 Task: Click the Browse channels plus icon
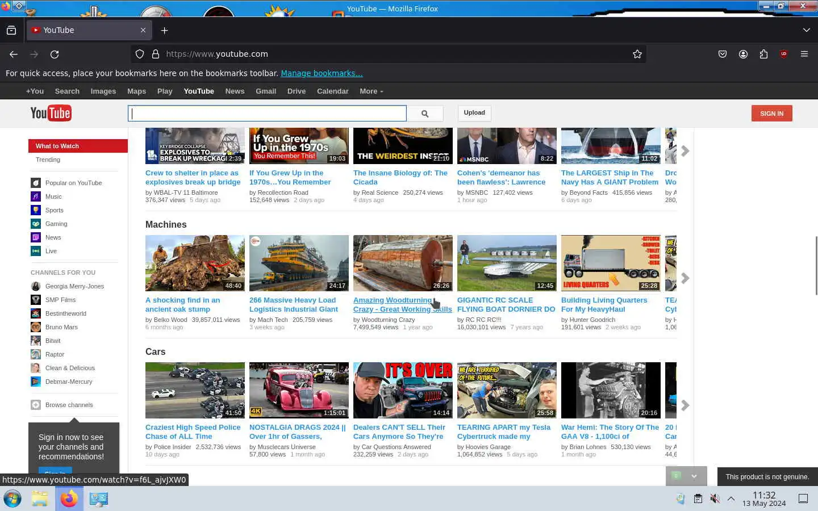pos(36,405)
